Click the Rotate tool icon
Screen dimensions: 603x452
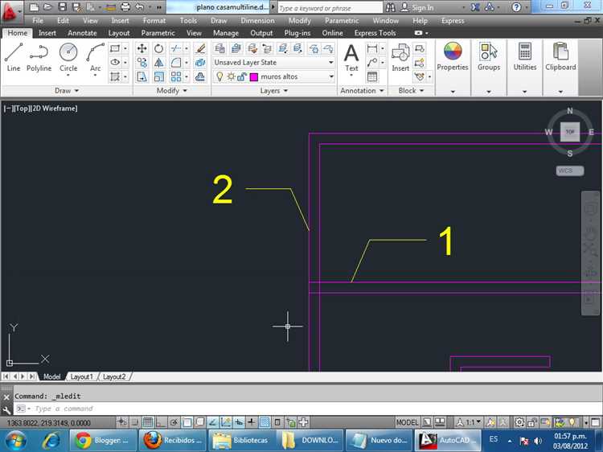click(158, 48)
